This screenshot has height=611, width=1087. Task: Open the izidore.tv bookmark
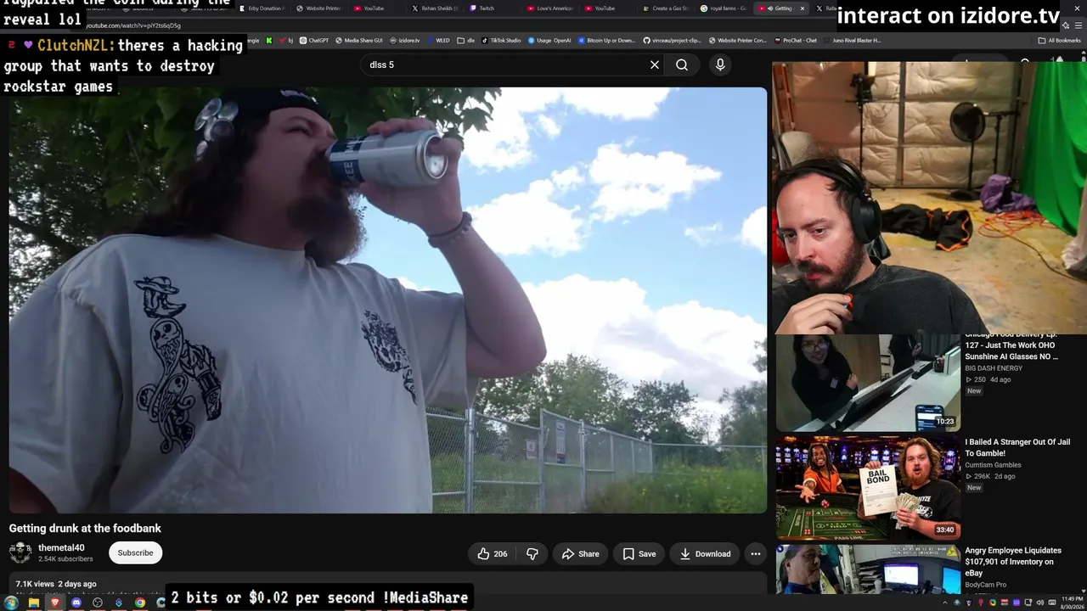click(405, 40)
